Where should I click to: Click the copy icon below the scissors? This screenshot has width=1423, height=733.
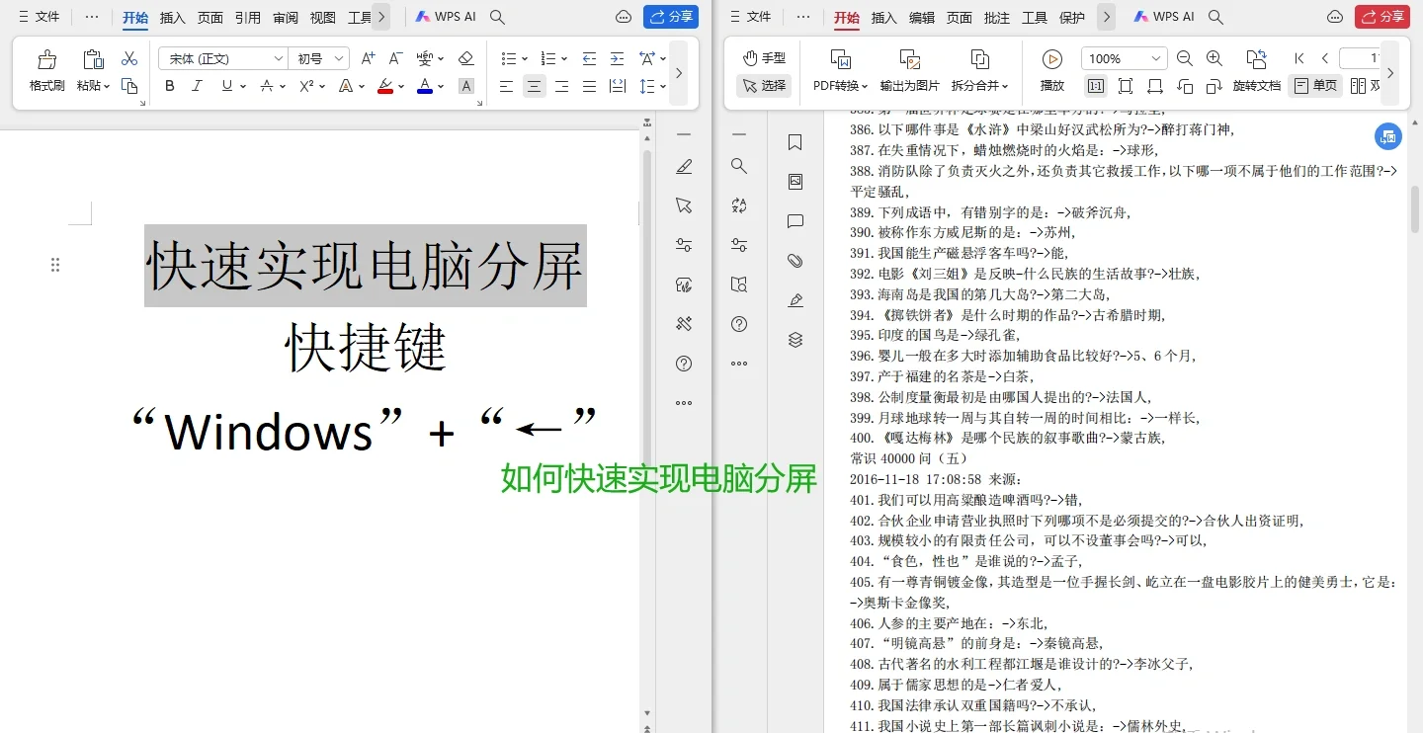128,86
